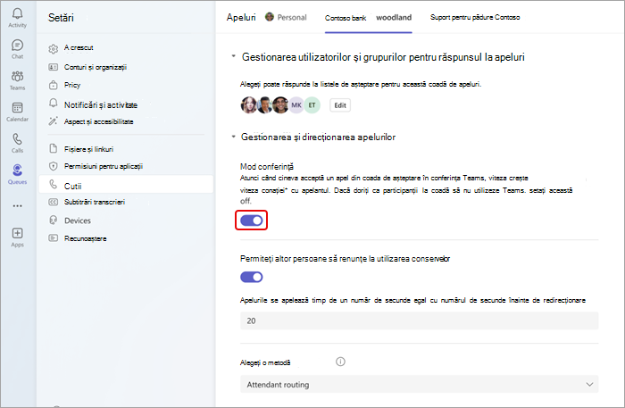Viewport: 625px width, 408px height.
Task: Go to Teams in the app rail
Action: click(18, 76)
